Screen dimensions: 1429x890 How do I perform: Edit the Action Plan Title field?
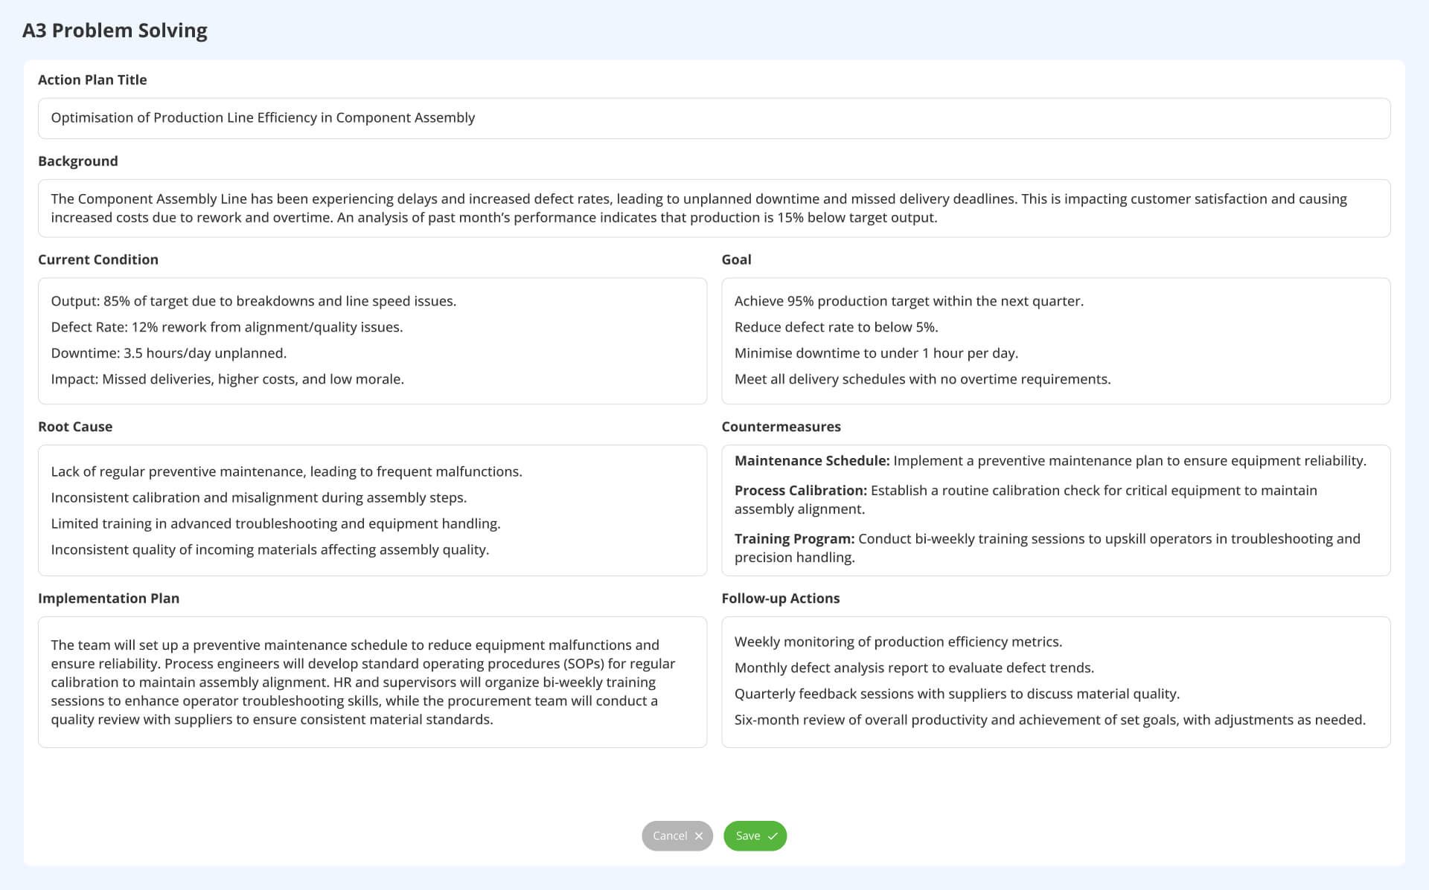point(714,117)
